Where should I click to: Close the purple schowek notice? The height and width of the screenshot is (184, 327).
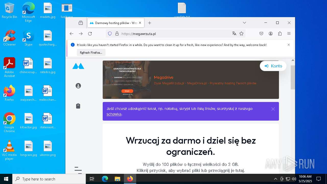(273, 109)
